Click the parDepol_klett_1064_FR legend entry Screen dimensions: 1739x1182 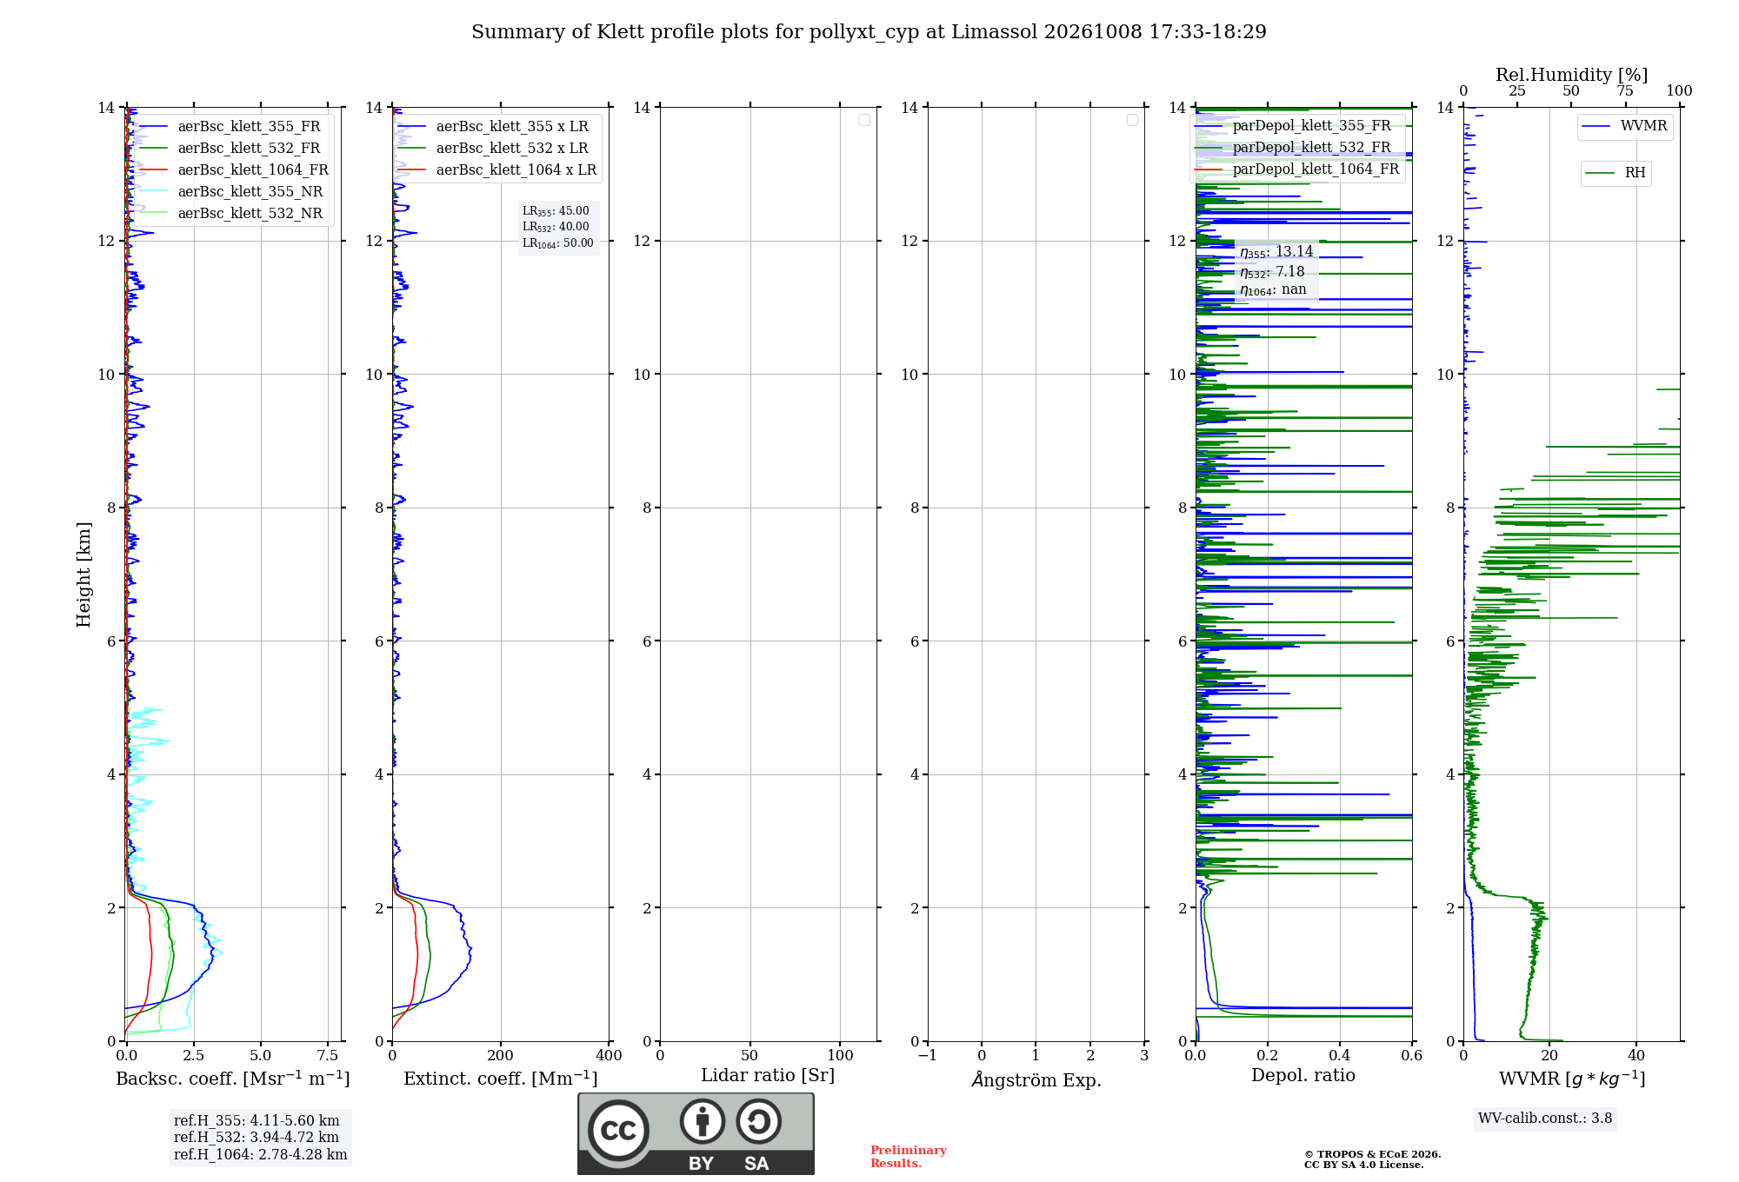pos(1297,169)
